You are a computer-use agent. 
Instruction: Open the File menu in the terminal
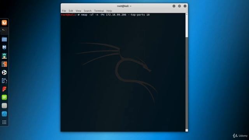pyautogui.click(x=64, y=11)
